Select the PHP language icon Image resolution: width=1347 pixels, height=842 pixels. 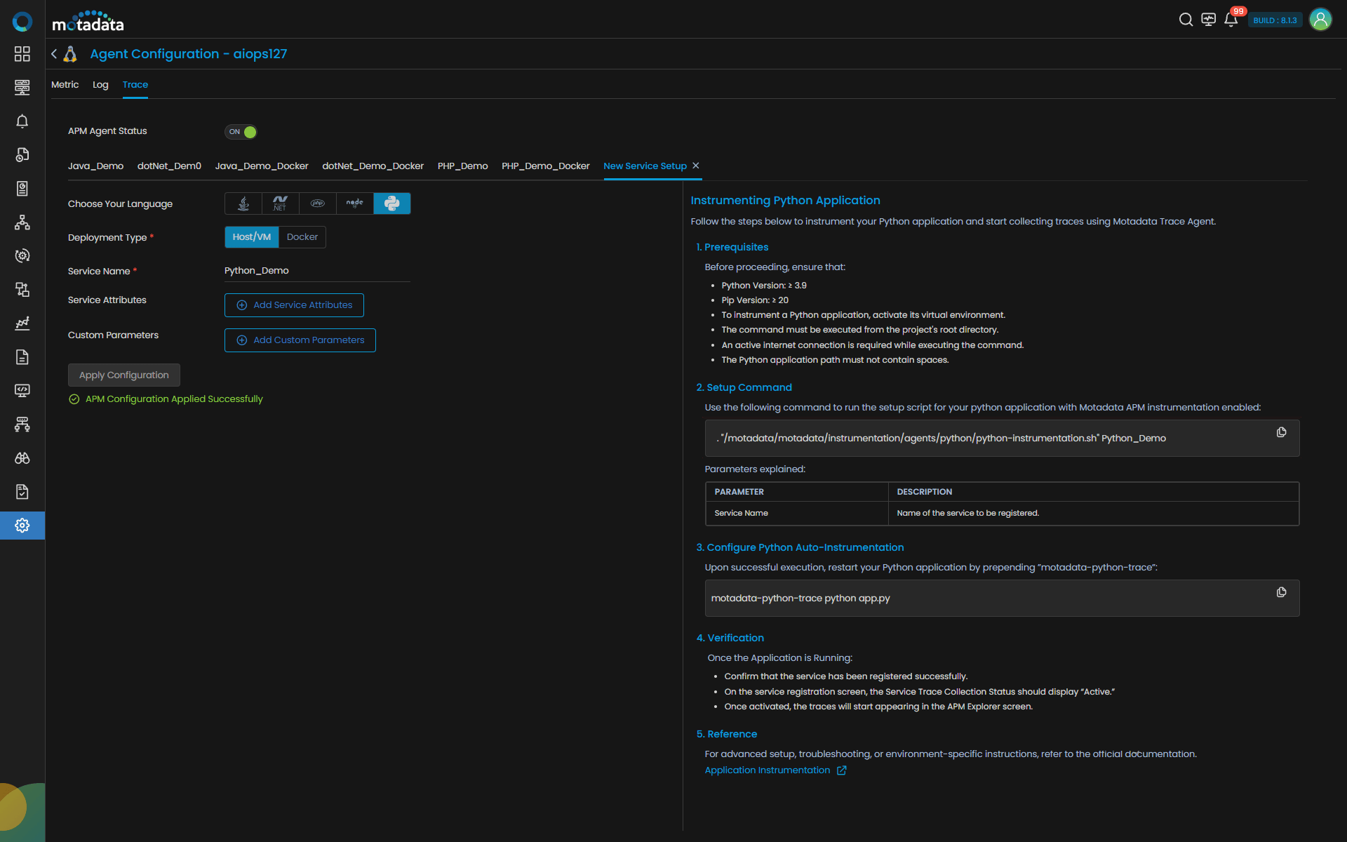(318, 203)
